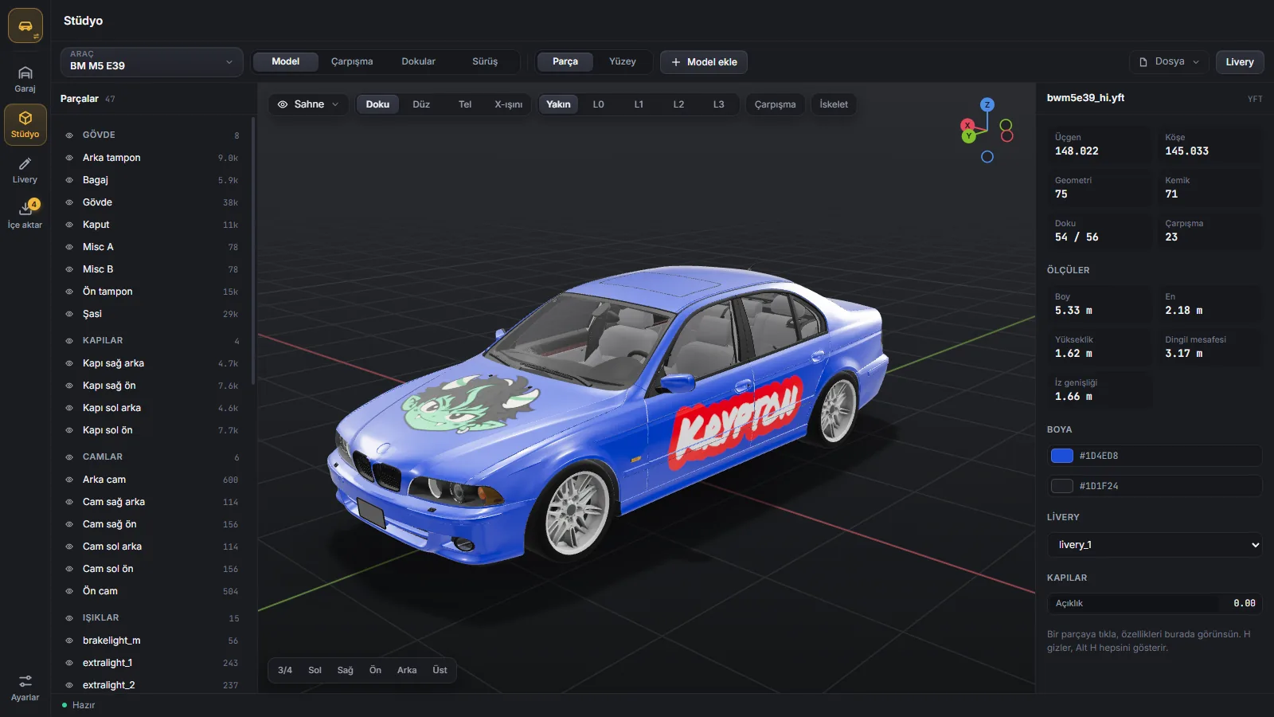Select the L2 level of detail

pos(678,104)
